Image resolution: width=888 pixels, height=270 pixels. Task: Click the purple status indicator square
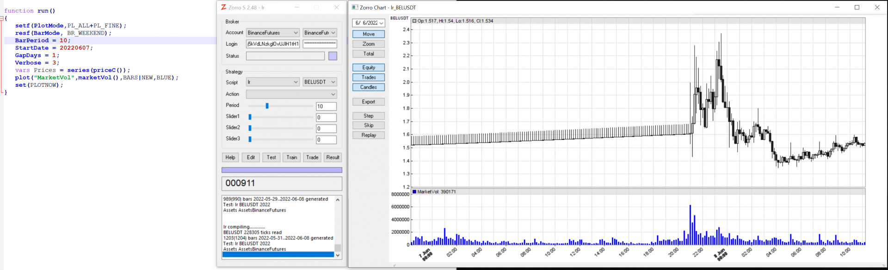333,56
